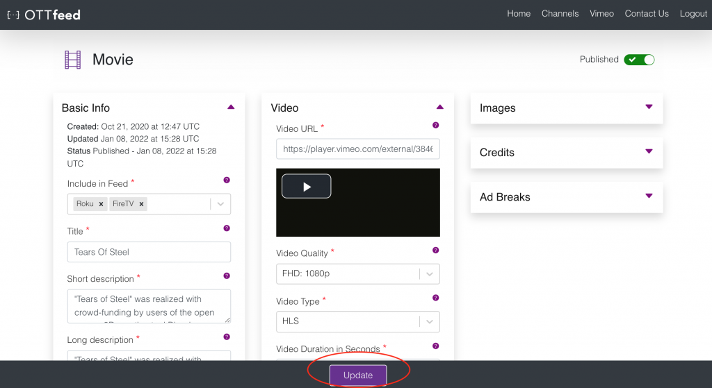The width and height of the screenshot is (712, 388).
Task: Toggle the Published switch off
Action: point(639,60)
